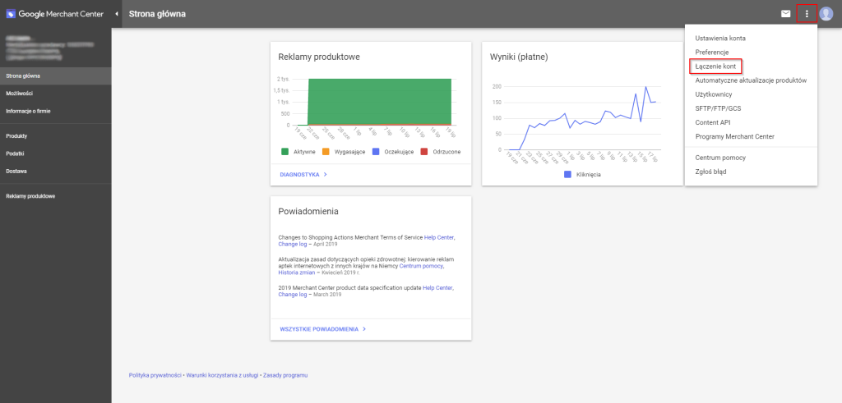The image size is (842, 403).
Task: Open Ustawienia konta menu entry
Action: click(x=720, y=39)
